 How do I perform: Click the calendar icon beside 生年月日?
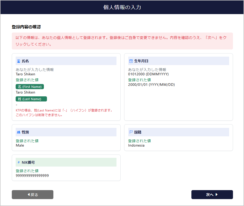[x=130, y=60]
